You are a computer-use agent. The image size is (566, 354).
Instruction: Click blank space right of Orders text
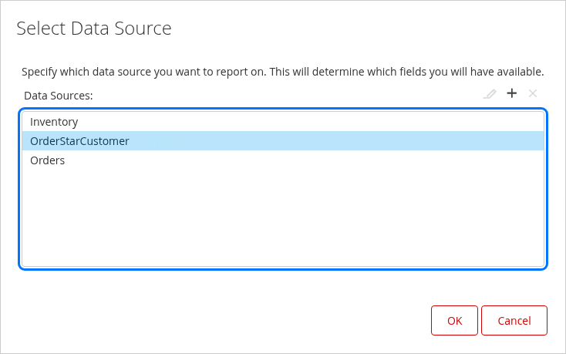coord(308,160)
